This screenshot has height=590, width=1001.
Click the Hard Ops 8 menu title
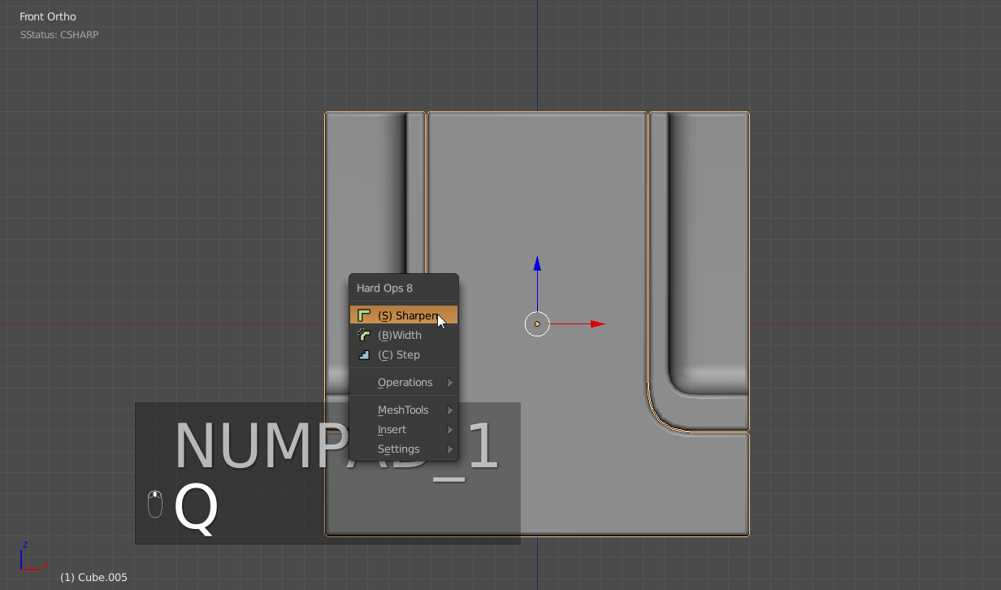pyautogui.click(x=384, y=288)
